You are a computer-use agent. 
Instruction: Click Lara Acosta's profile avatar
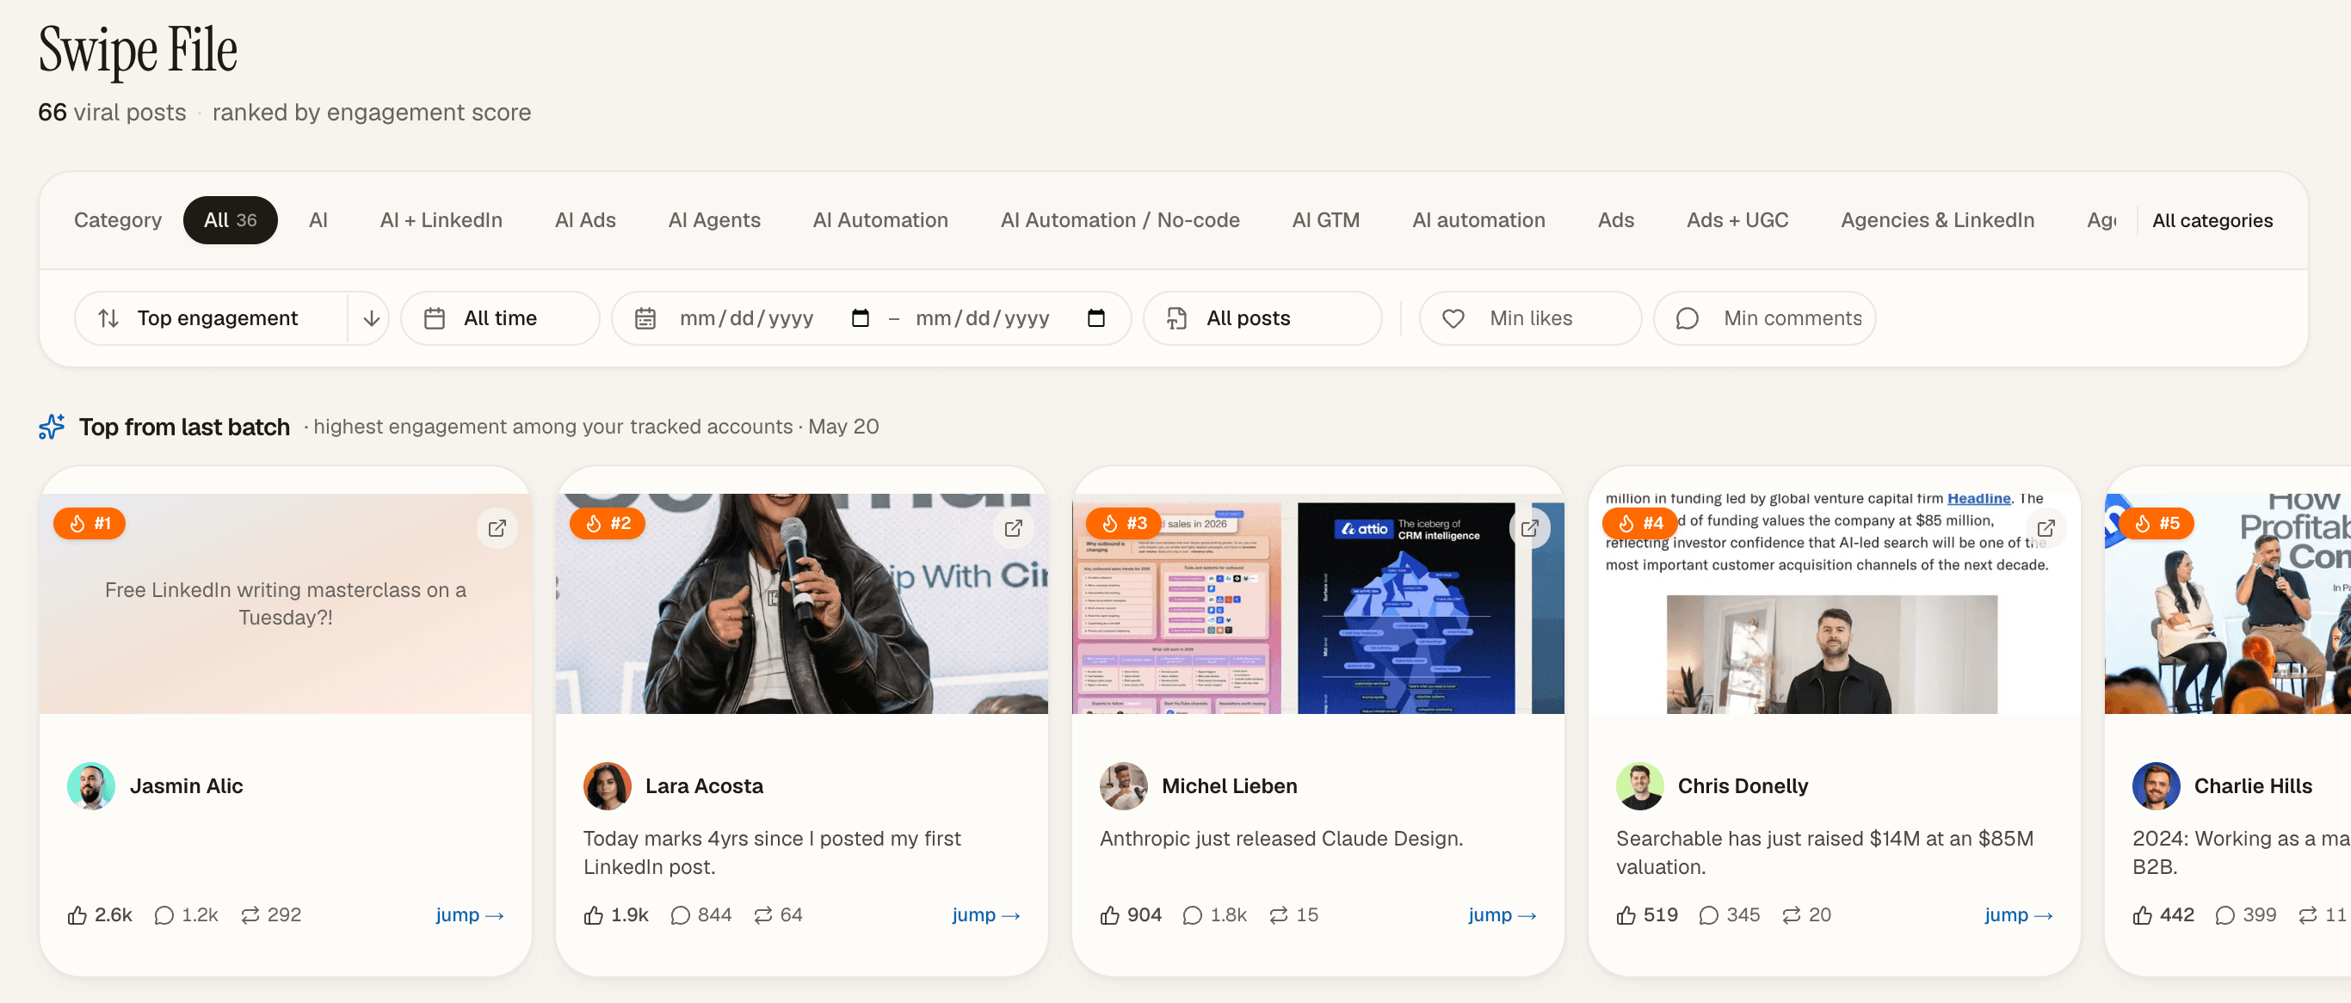(x=608, y=785)
